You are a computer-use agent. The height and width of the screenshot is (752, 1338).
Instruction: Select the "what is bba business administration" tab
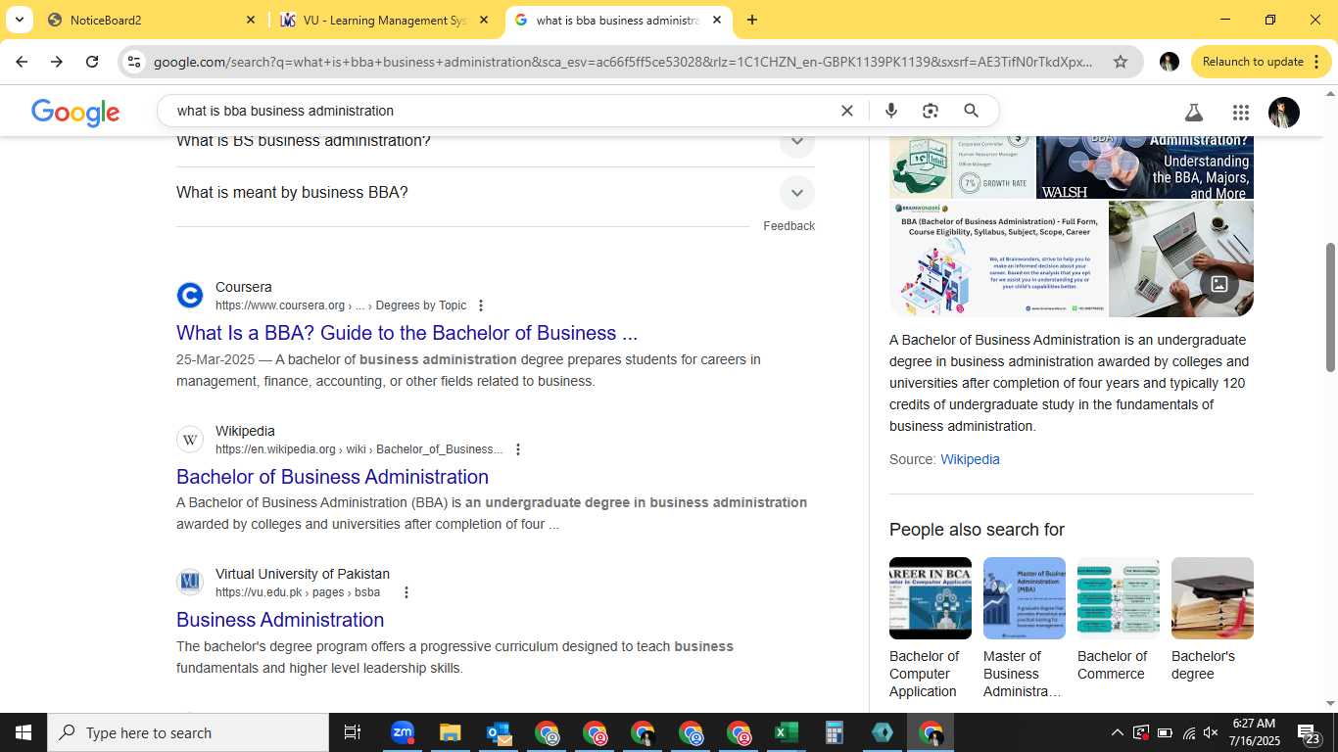619,20
